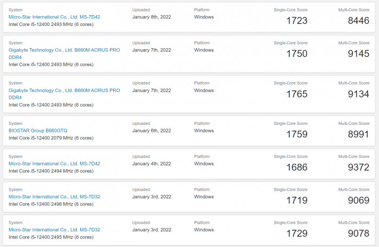Click the Windows platform in the BIOSTAR row

point(204,130)
